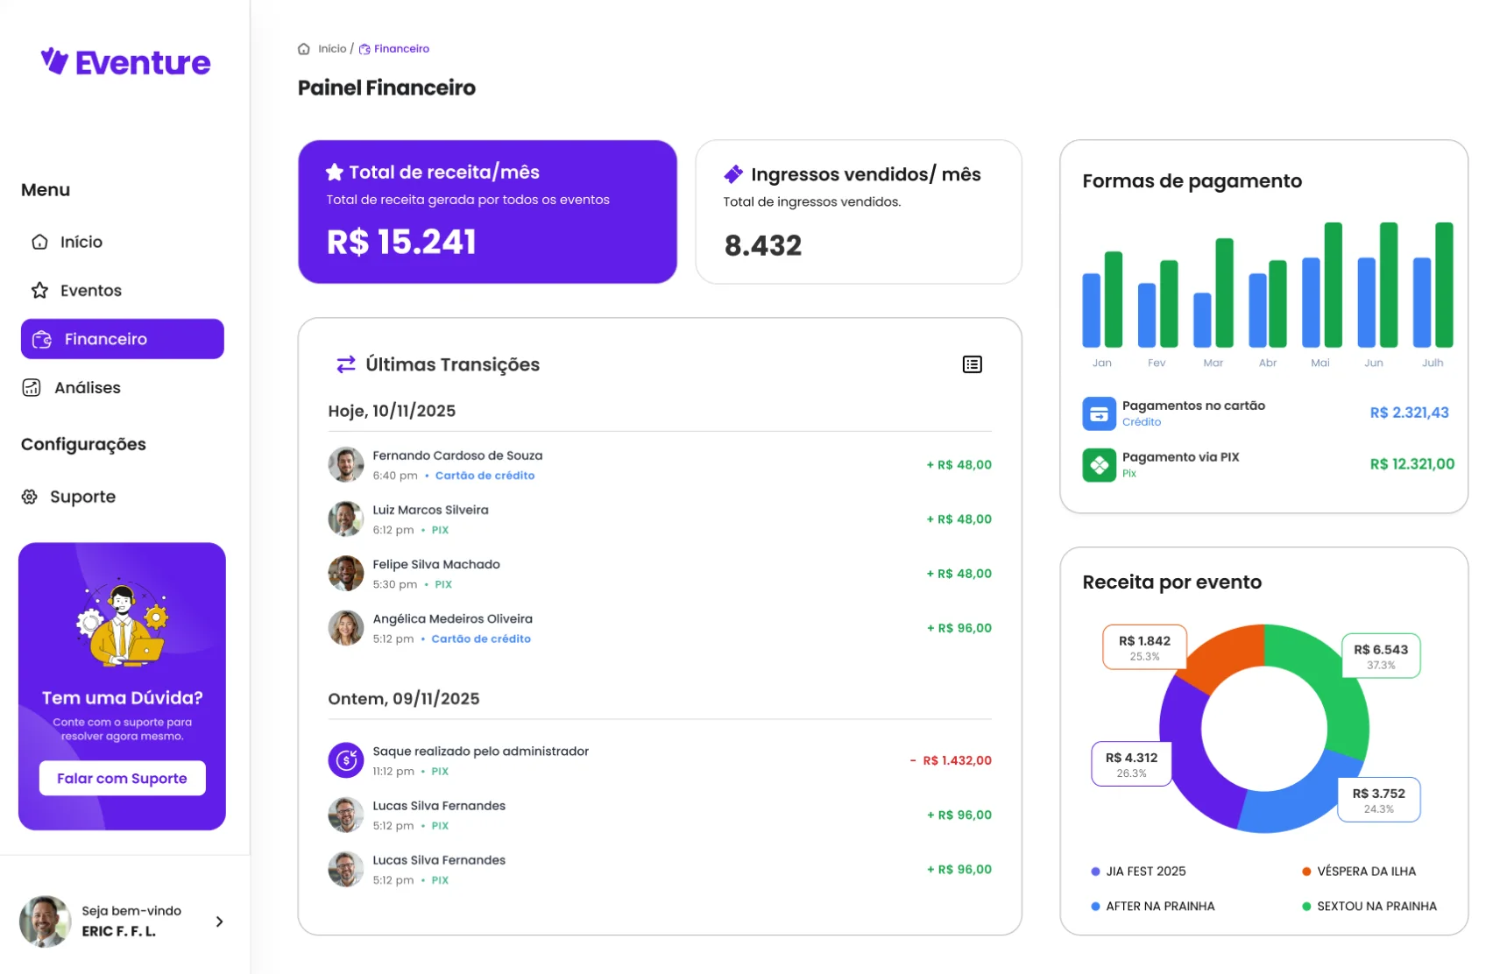Expand the user profile chevron arrow
The image size is (1507, 974).
tap(219, 921)
